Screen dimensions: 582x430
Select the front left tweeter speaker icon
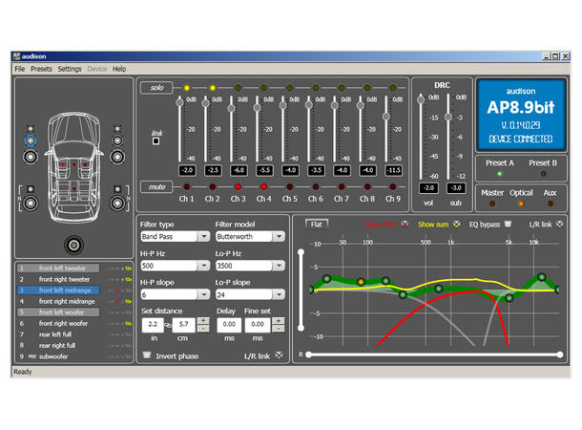tap(31, 129)
